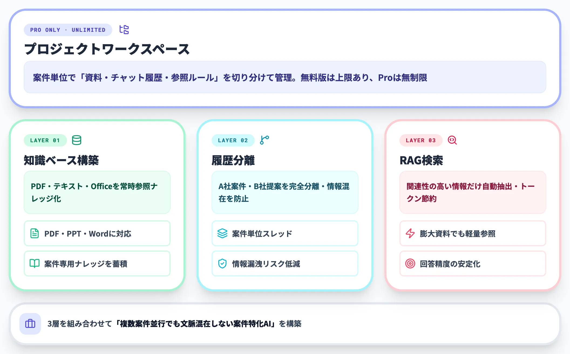This screenshot has height=354, width=570.
Task: Click the 3層を組み合わせて summary sentence
Action: [174, 324]
